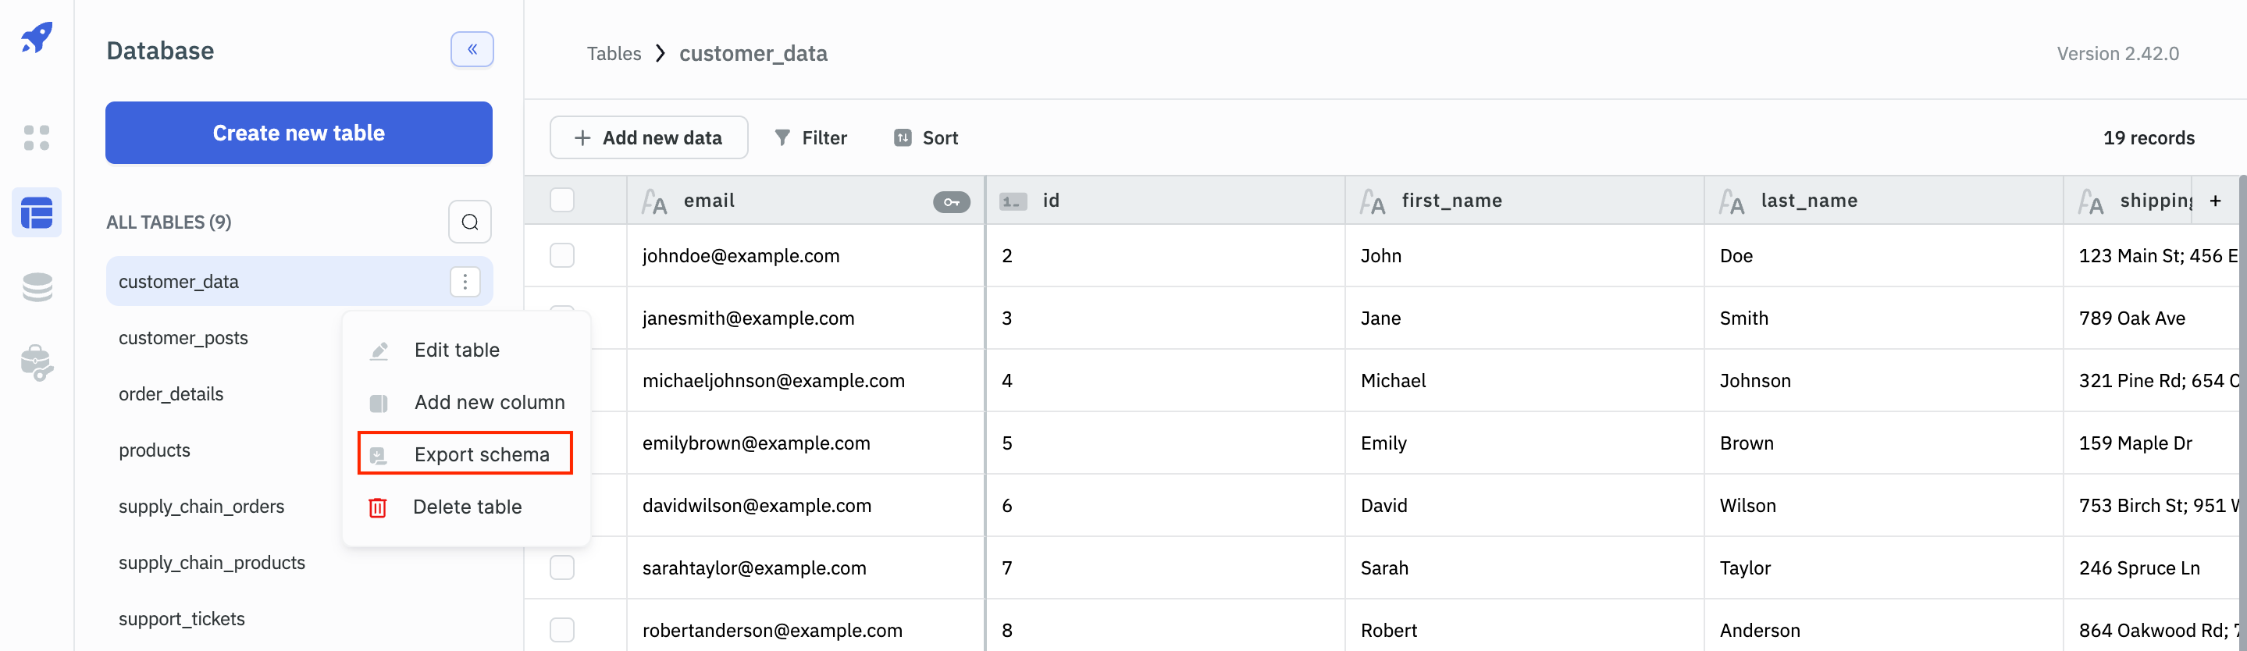This screenshot has width=2247, height=651.
Task: Check the johndoe@example.com row checkbox
Action: coord(562,254)
